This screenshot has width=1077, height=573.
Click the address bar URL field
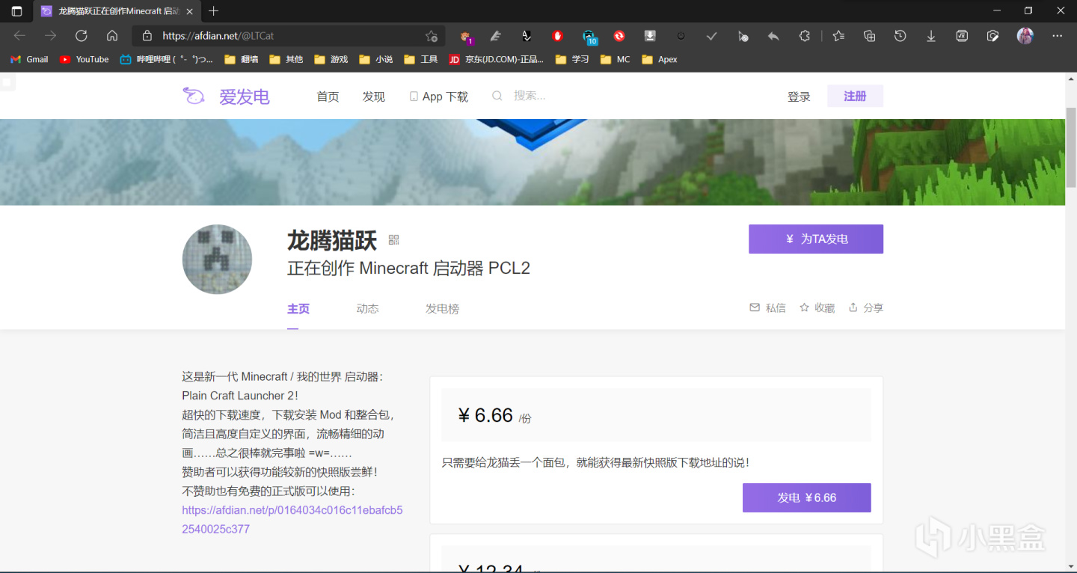point(288,35)
